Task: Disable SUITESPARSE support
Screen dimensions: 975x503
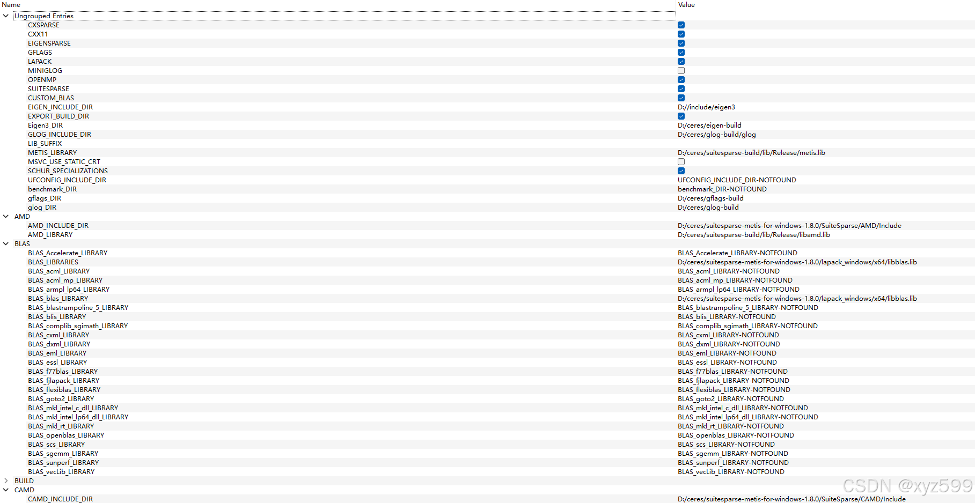Action: [681, 88]
